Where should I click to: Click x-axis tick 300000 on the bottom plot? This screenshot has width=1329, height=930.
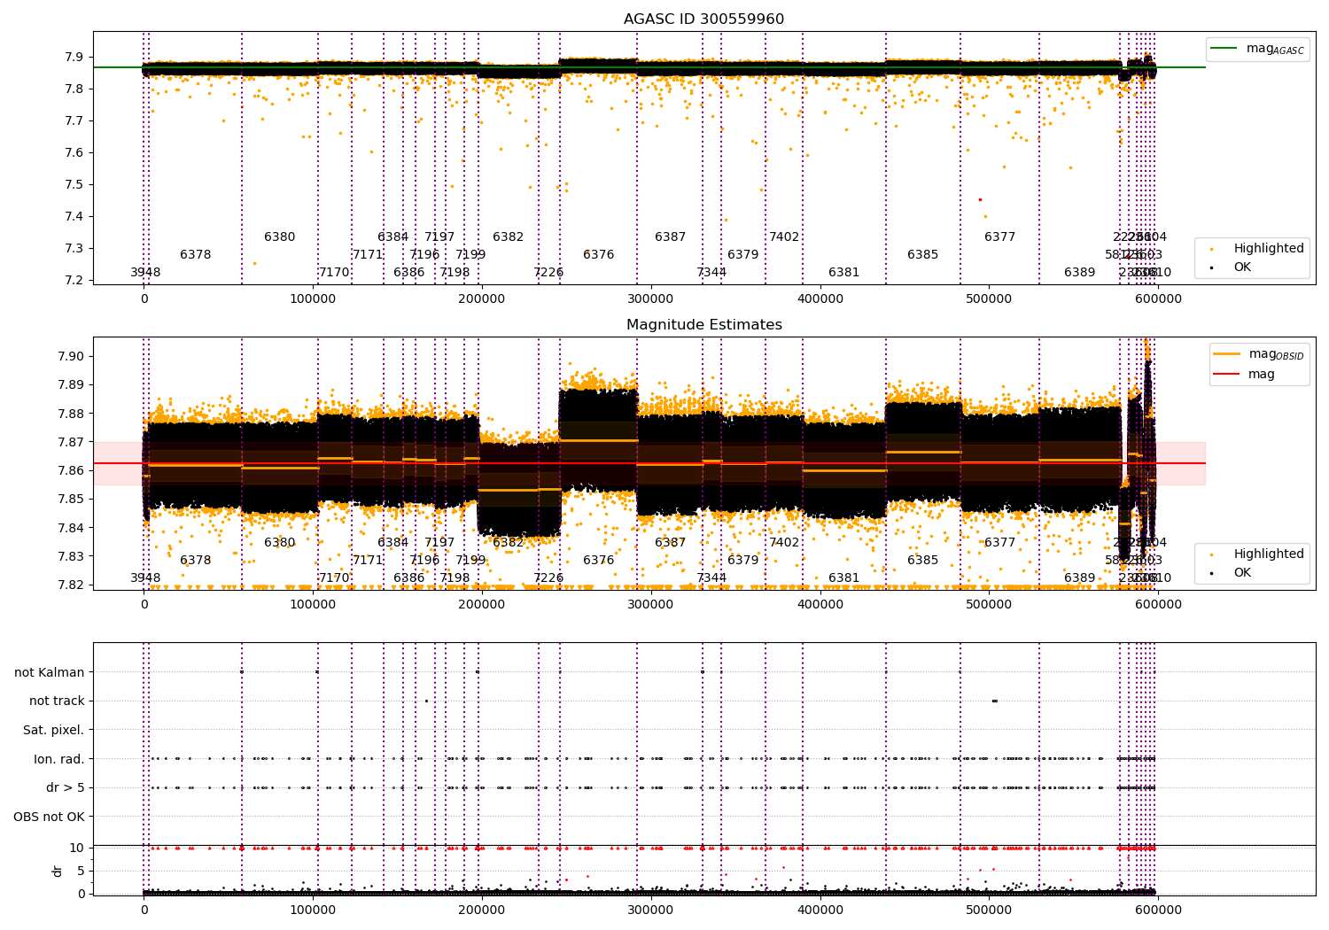pyautogui.click(x=651, y=910)
